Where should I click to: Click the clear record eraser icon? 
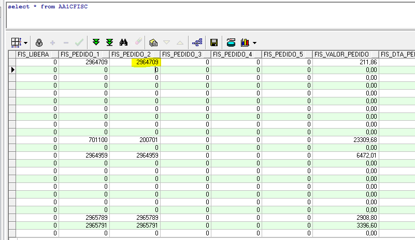click(138, 41)
